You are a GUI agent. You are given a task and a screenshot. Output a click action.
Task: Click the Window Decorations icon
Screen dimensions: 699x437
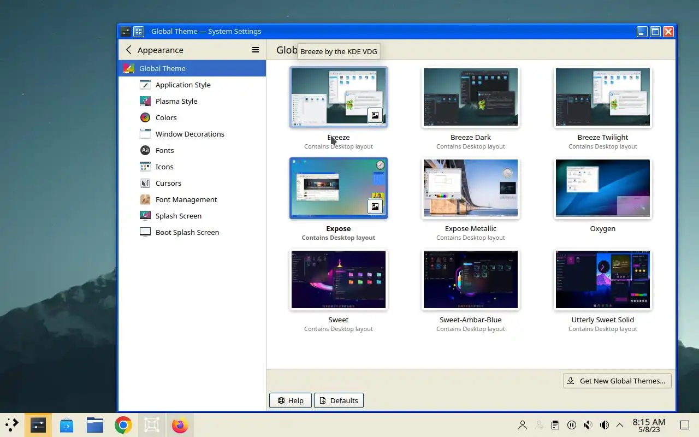point(145,134)
